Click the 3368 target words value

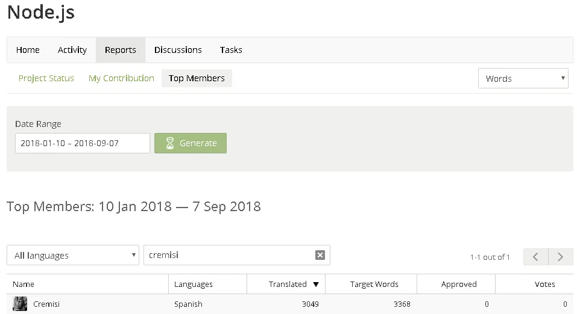coord(402,304)
